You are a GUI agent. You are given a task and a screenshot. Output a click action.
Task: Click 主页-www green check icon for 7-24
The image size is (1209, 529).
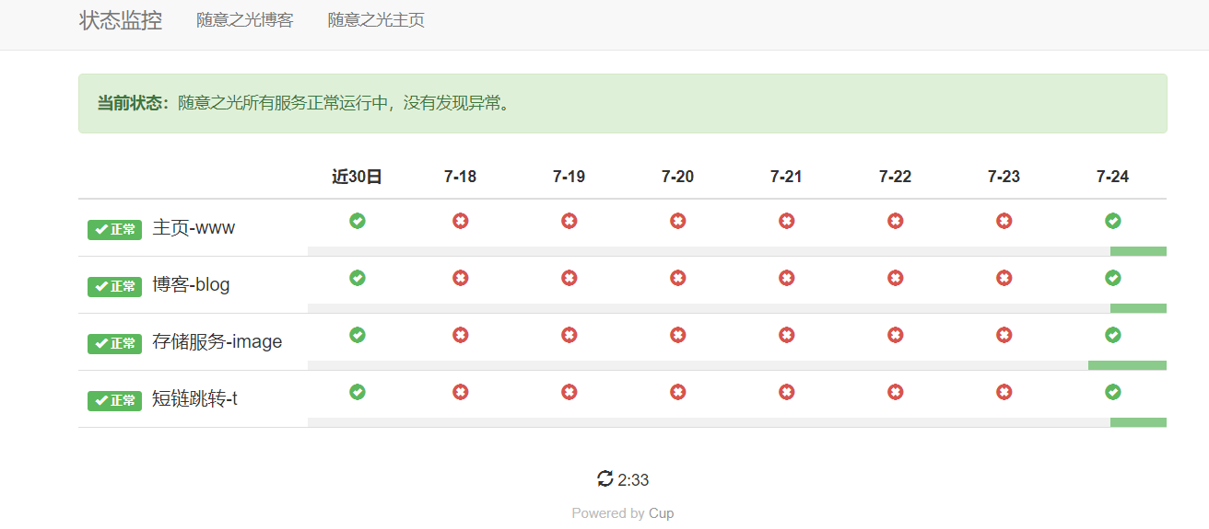[x=1112, y=221]
